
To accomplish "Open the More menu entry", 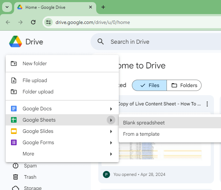I will coord(62,154).
